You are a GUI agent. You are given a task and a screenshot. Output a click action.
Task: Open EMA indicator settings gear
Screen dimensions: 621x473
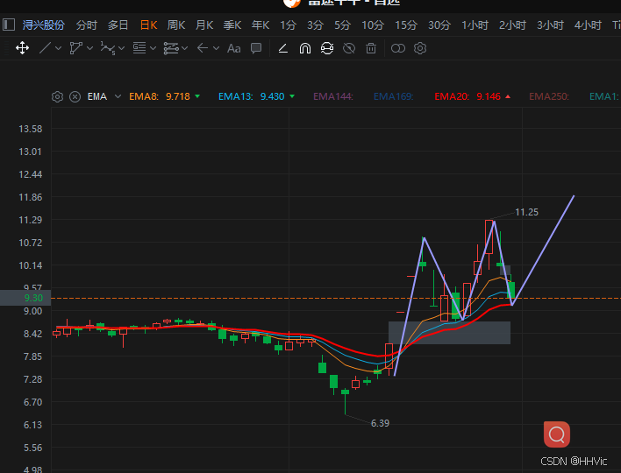pos(57,96)
